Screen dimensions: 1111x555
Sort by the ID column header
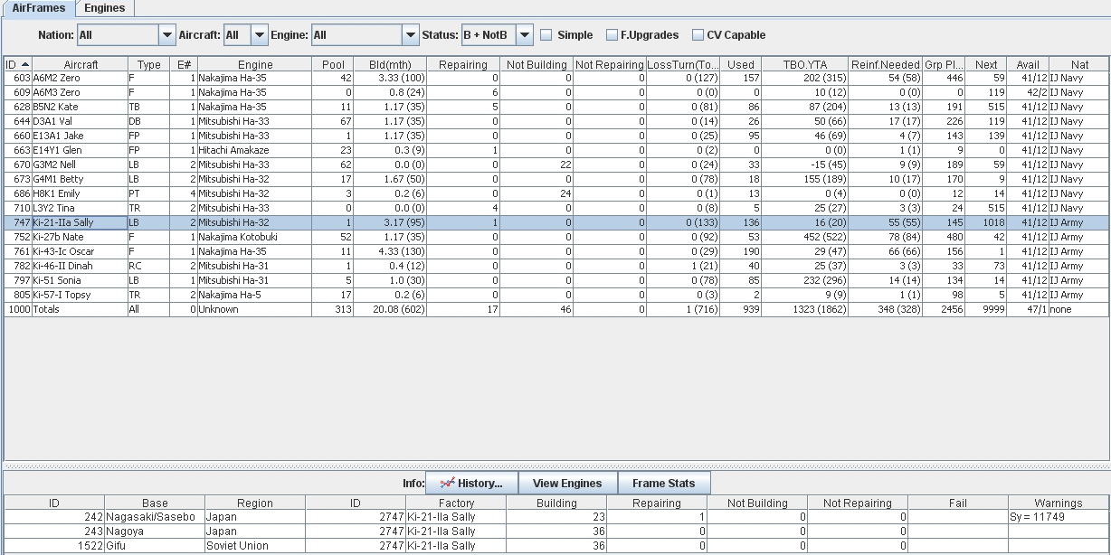click(18, 64)
